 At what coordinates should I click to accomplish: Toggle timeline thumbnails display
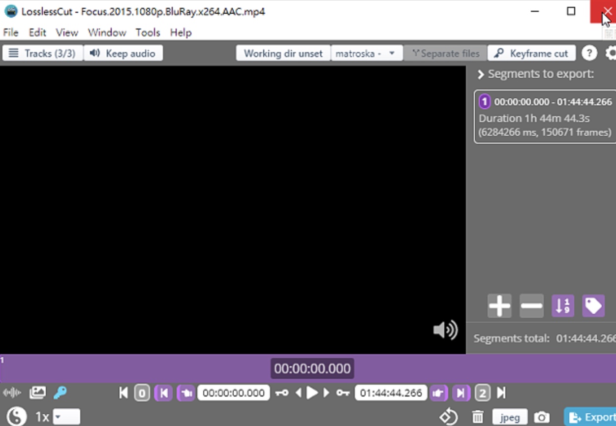(37, 393)
